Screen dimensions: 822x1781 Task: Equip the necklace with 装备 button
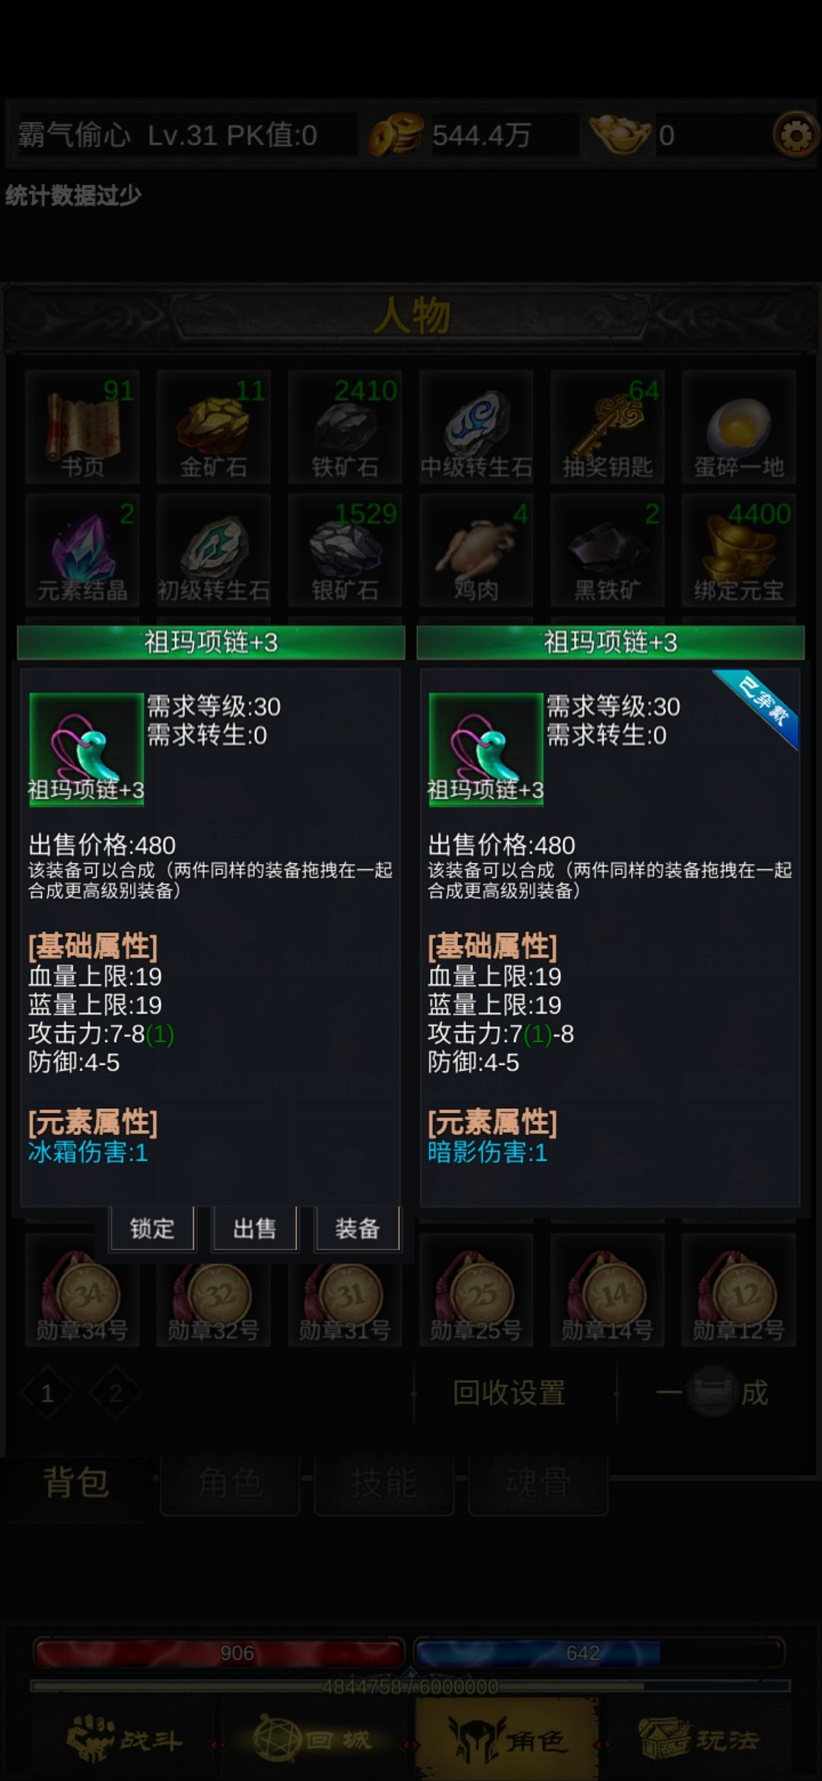pos(357,1228)
